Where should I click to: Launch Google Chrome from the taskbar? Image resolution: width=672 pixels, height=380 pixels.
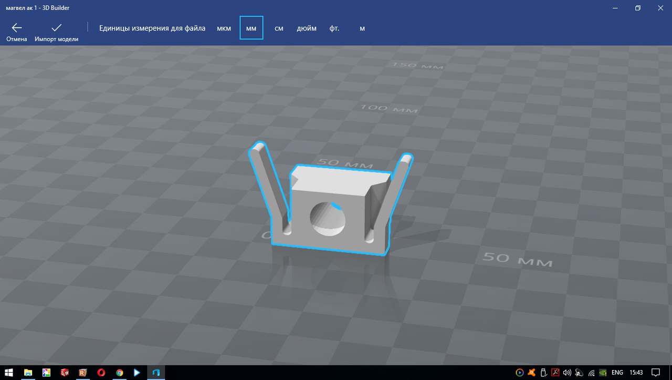coord(119,373)
